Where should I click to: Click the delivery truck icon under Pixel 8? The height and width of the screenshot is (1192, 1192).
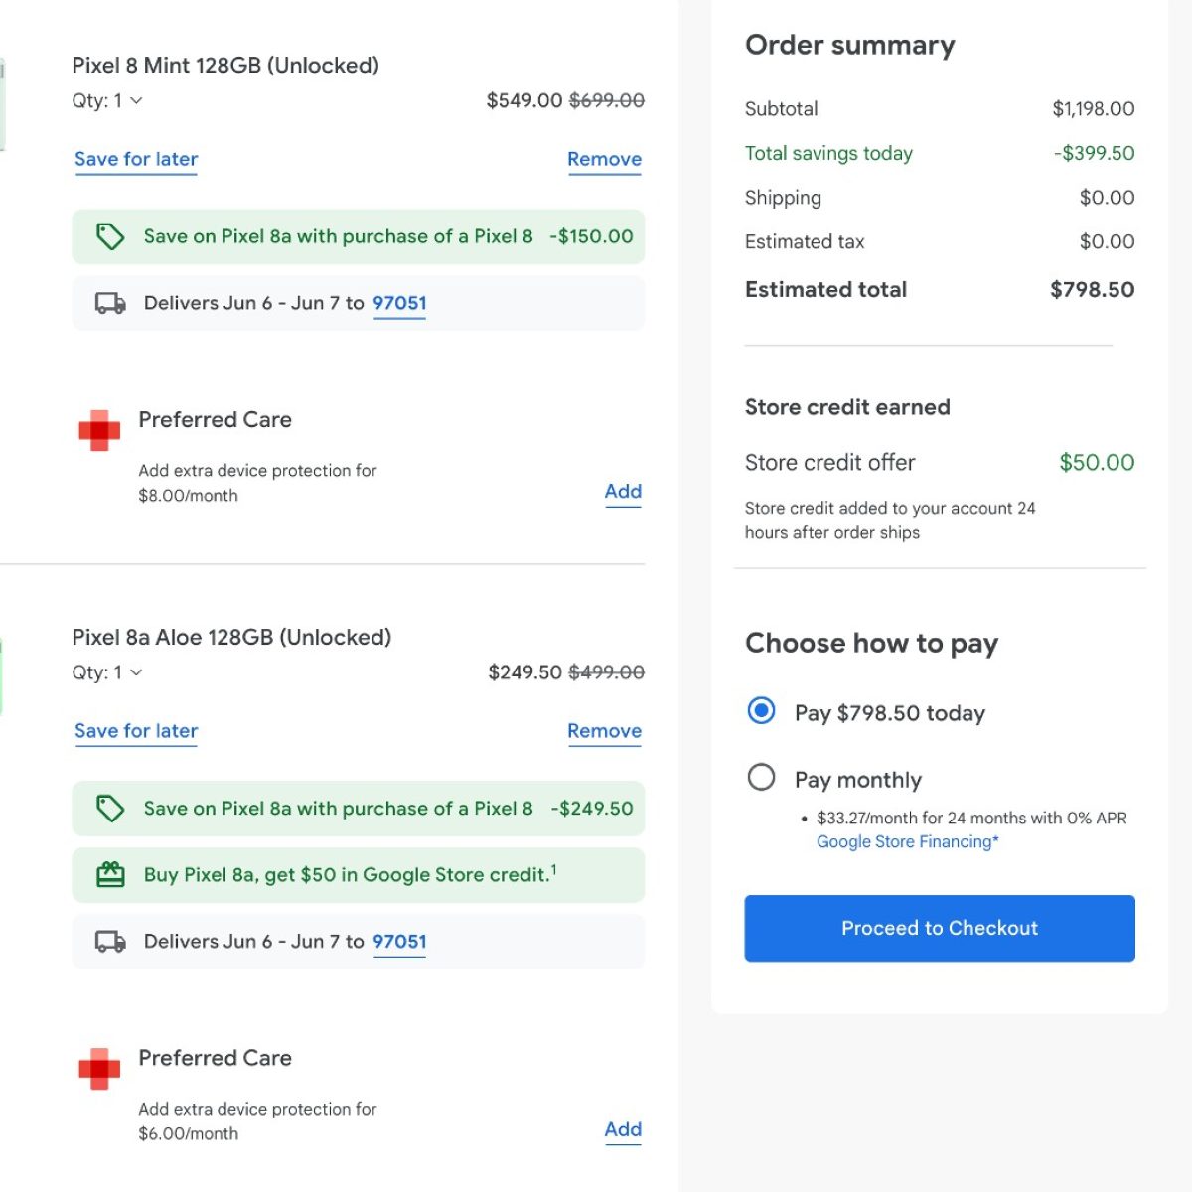pyautogui.click(x=110, y=303)
